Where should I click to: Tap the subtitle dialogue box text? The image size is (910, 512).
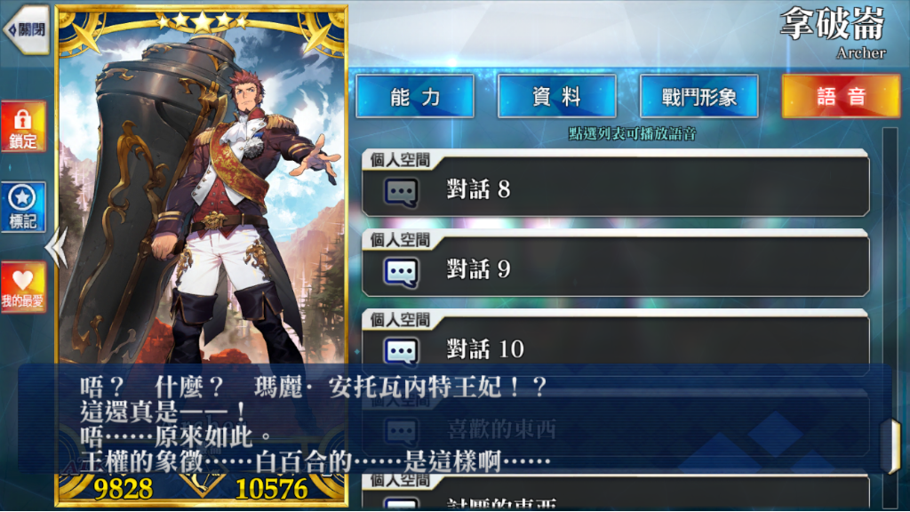point(314,424)
